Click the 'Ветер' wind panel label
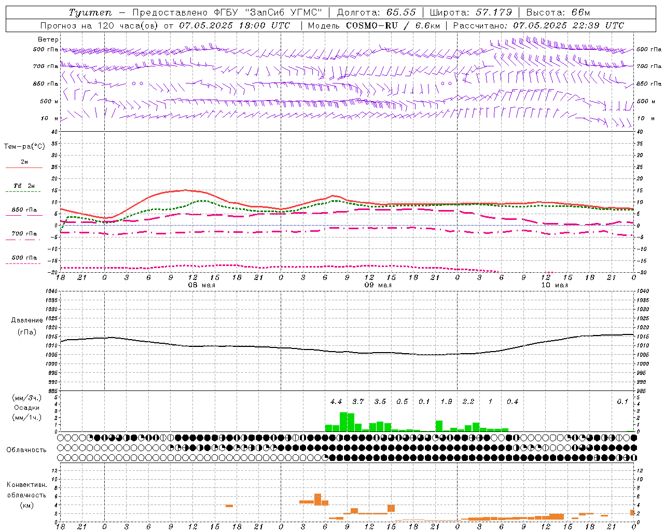 [x=48, y=39]
